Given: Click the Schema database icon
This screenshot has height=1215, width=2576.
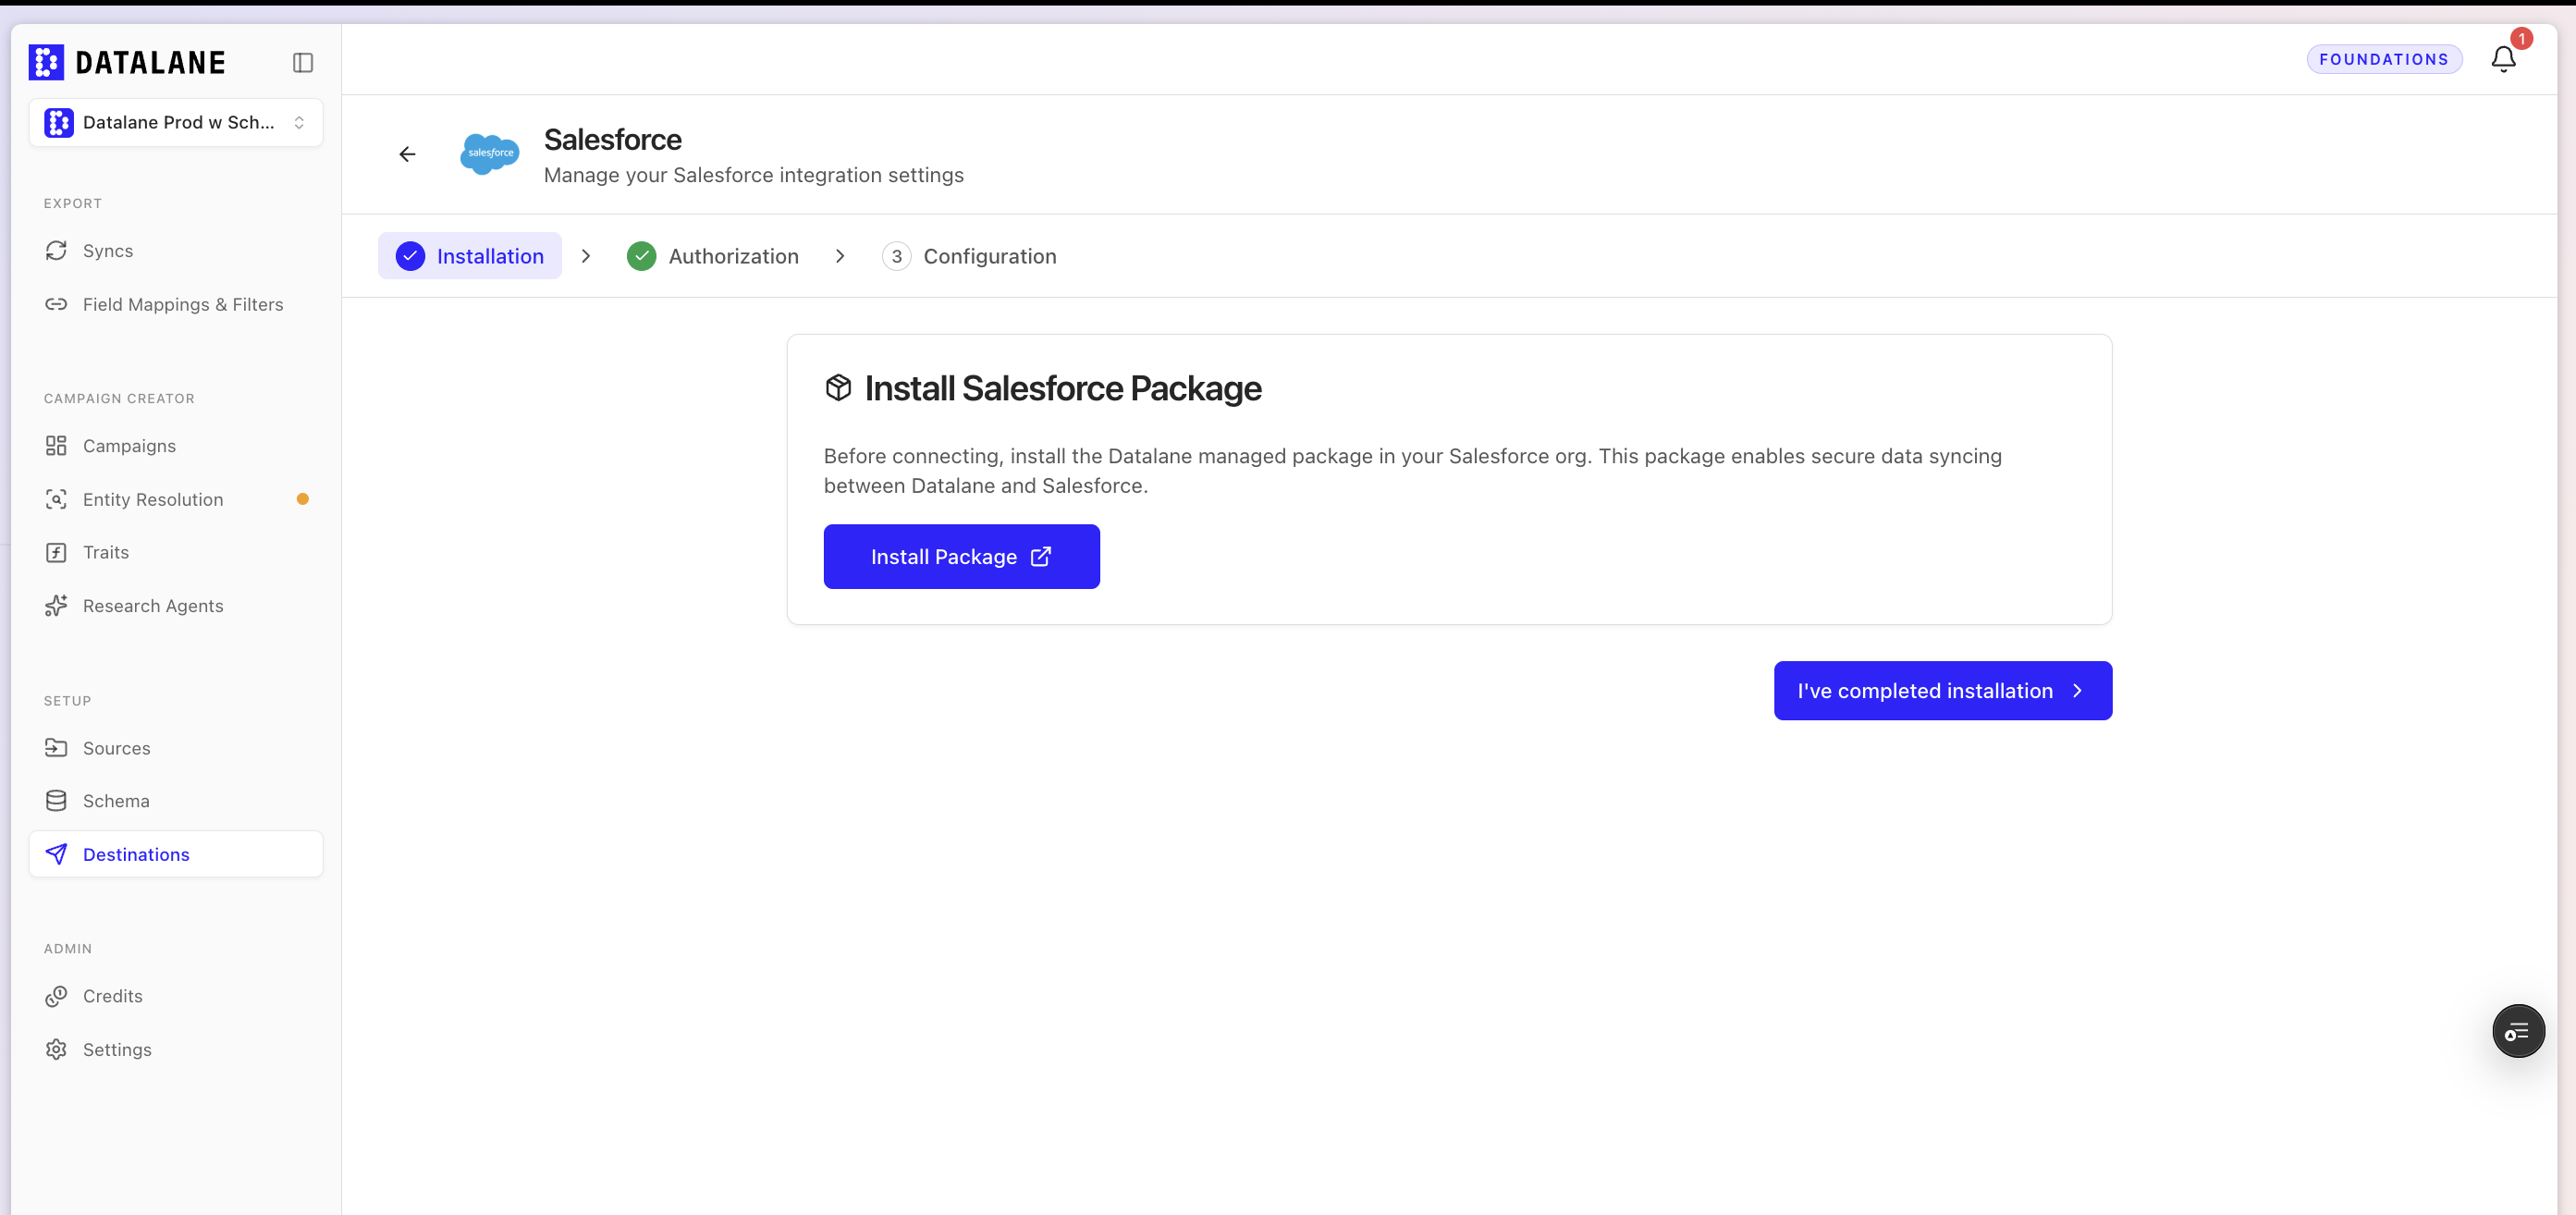Looking at the screenshot, I should pyautogui.click(x=56, y=801).
